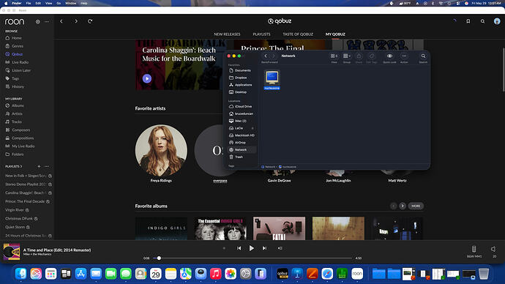The height and width of the screenshot is (284, 505).
Task: Play the current track
Action: point(252,248)
